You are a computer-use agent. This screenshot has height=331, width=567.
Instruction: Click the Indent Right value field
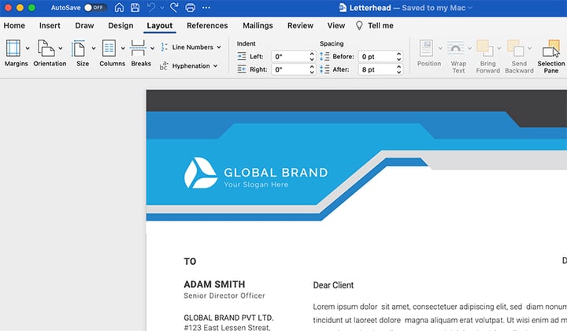click(x=290, y=69)
